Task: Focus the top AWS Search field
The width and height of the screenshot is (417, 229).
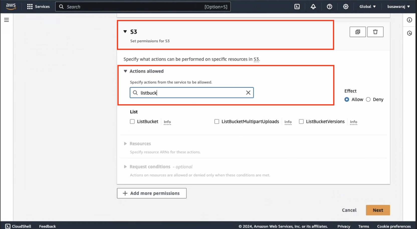Action: (x=143, y=7)
